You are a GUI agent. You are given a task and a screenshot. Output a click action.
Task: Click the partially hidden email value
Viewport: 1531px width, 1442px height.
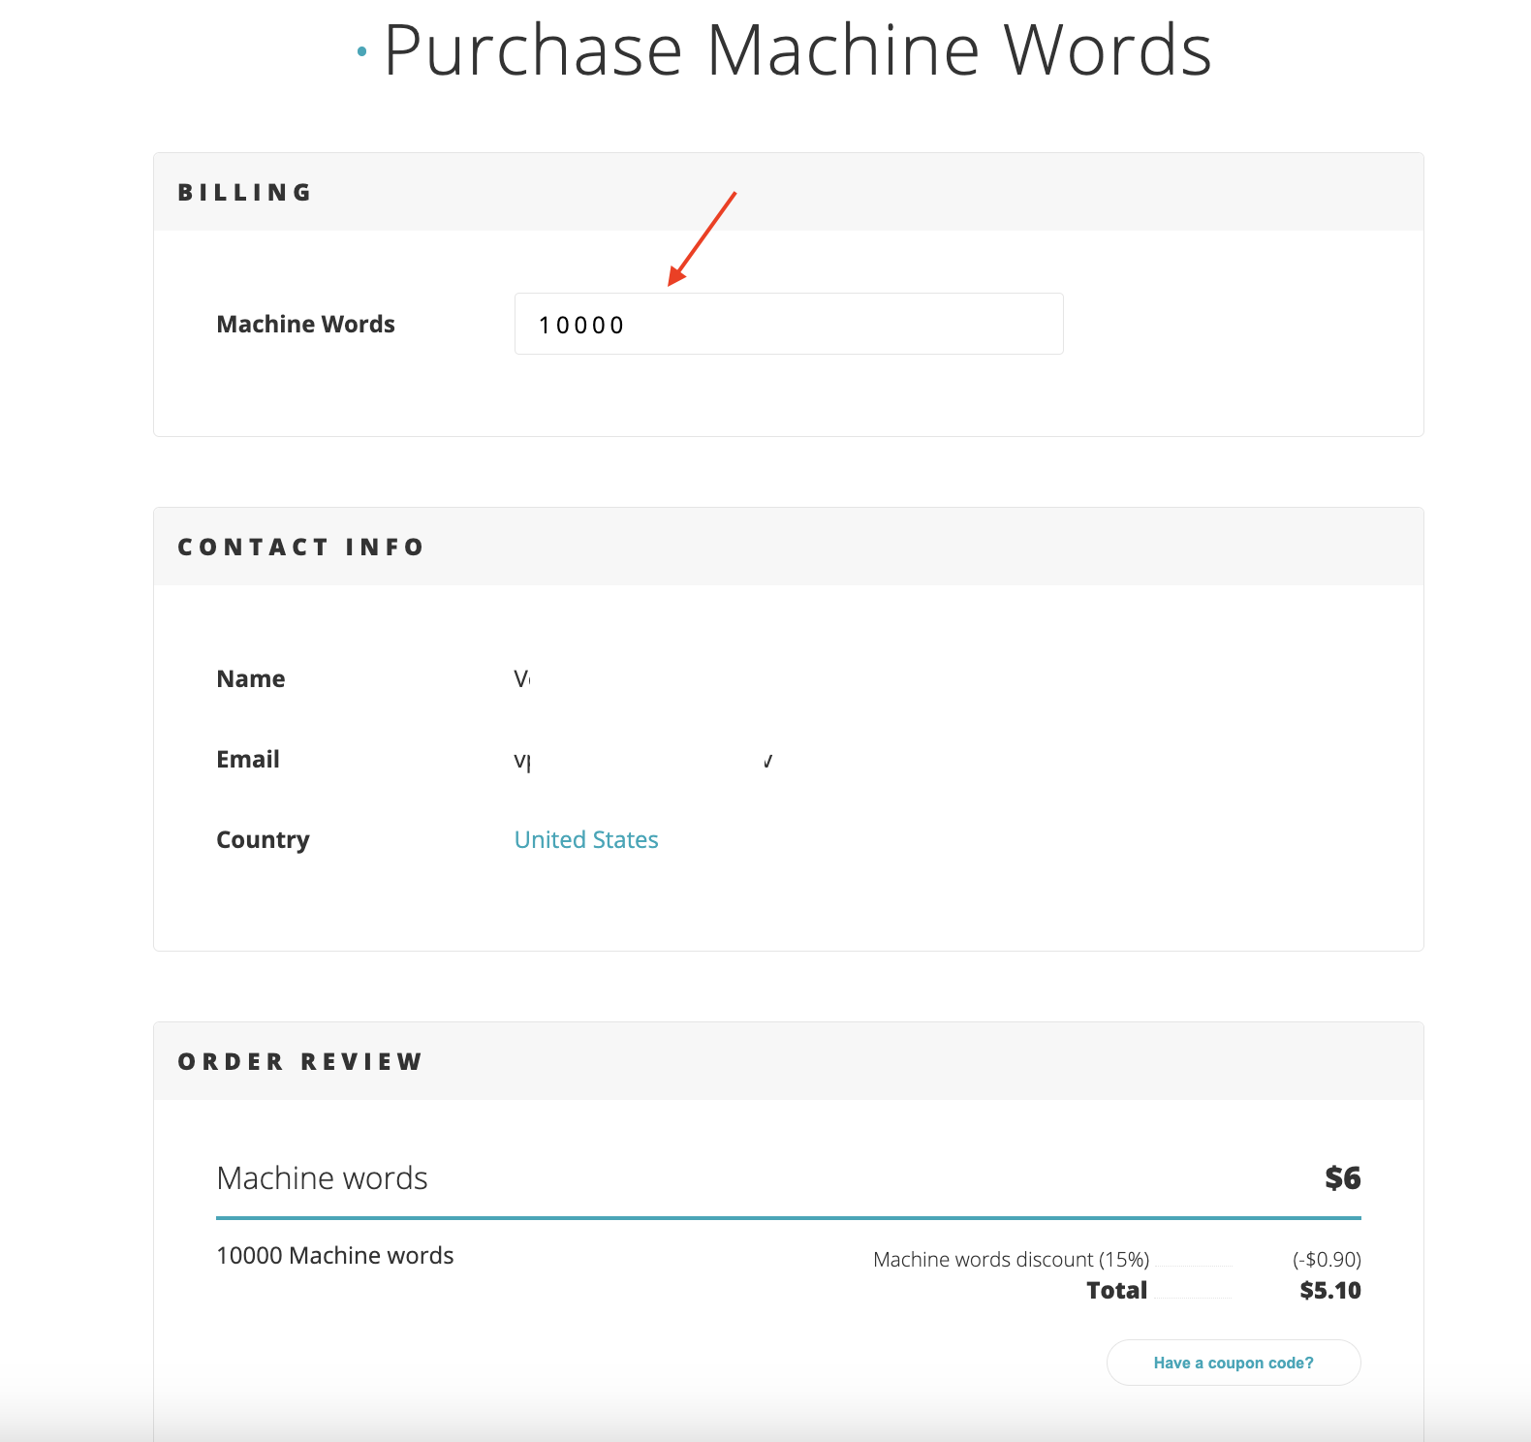(523, 761)
